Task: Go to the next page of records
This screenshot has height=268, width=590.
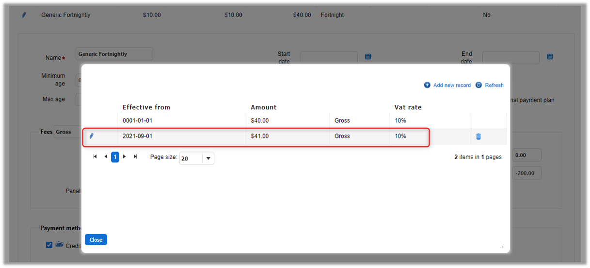Action: tap(125, 157)
